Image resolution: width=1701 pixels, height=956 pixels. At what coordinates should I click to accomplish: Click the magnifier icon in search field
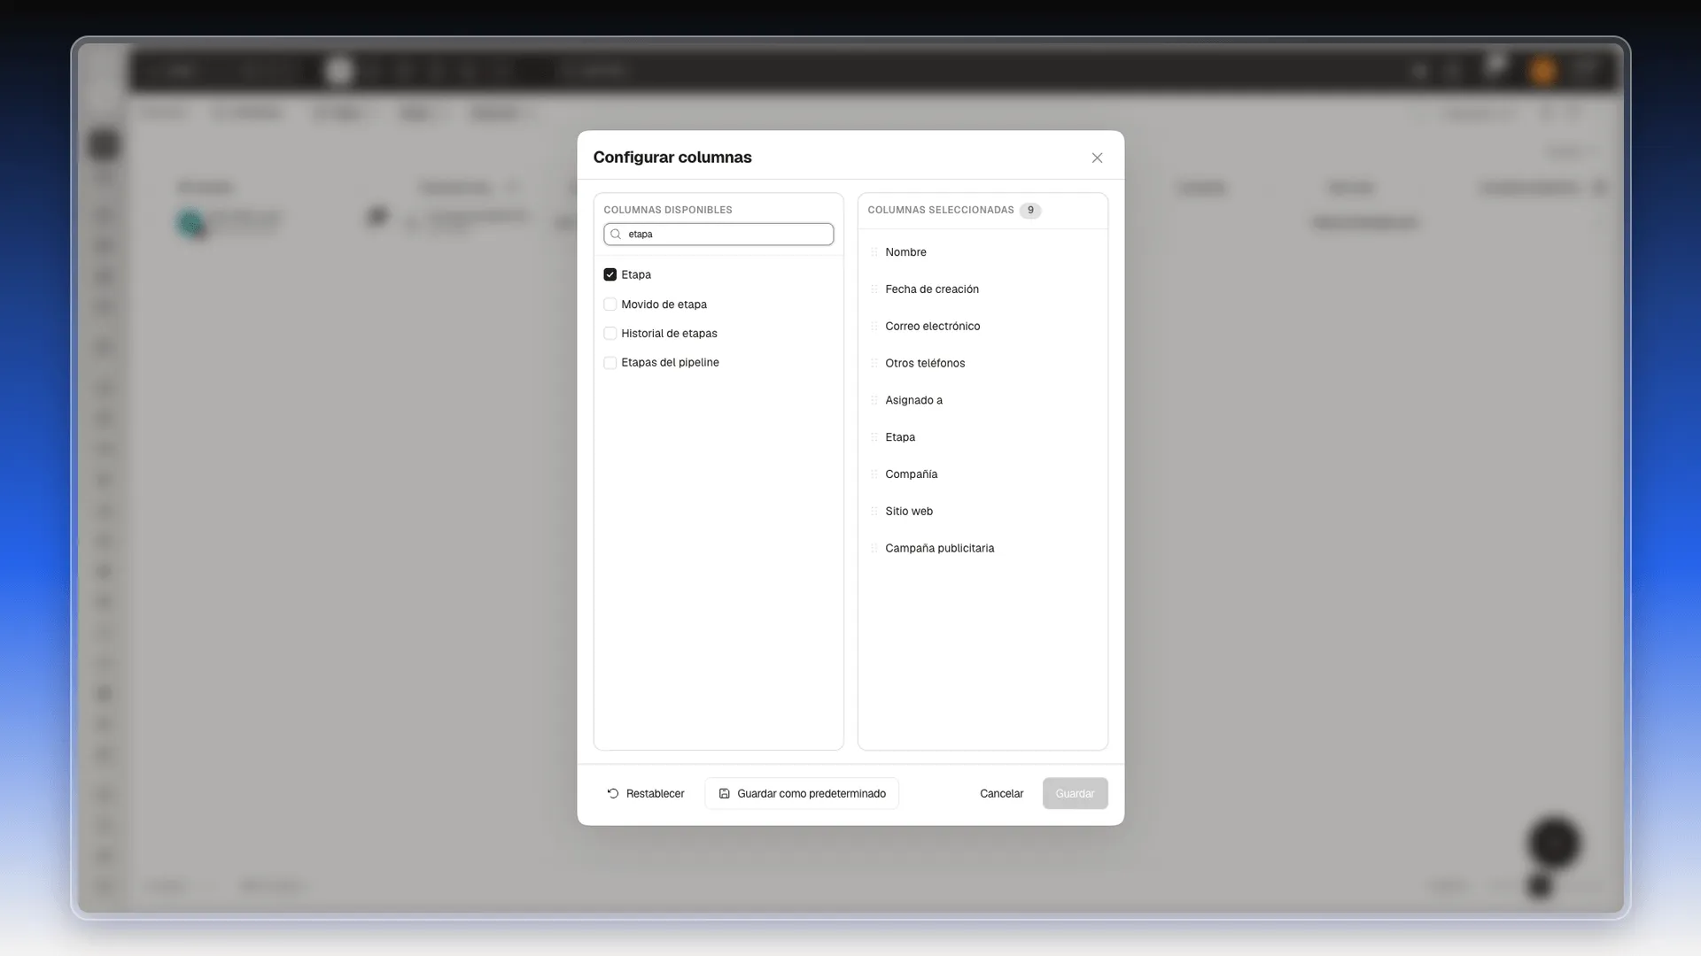click(616, 235)
